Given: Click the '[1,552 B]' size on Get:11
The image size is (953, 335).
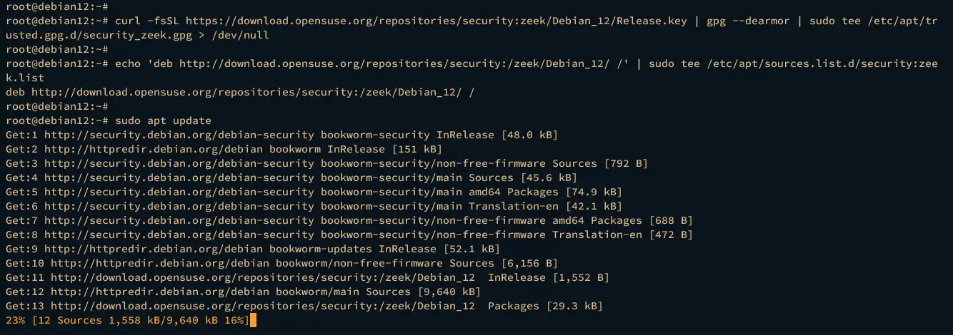Looking at the screenshot, I should click(x=580, y=277).
